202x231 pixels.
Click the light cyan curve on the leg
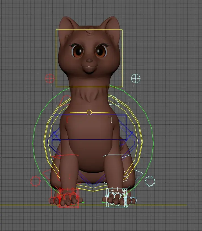pos(113,156)
